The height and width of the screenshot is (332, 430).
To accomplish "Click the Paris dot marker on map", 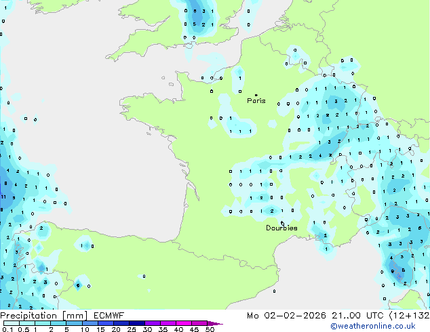I will click(x=256, y=95).
